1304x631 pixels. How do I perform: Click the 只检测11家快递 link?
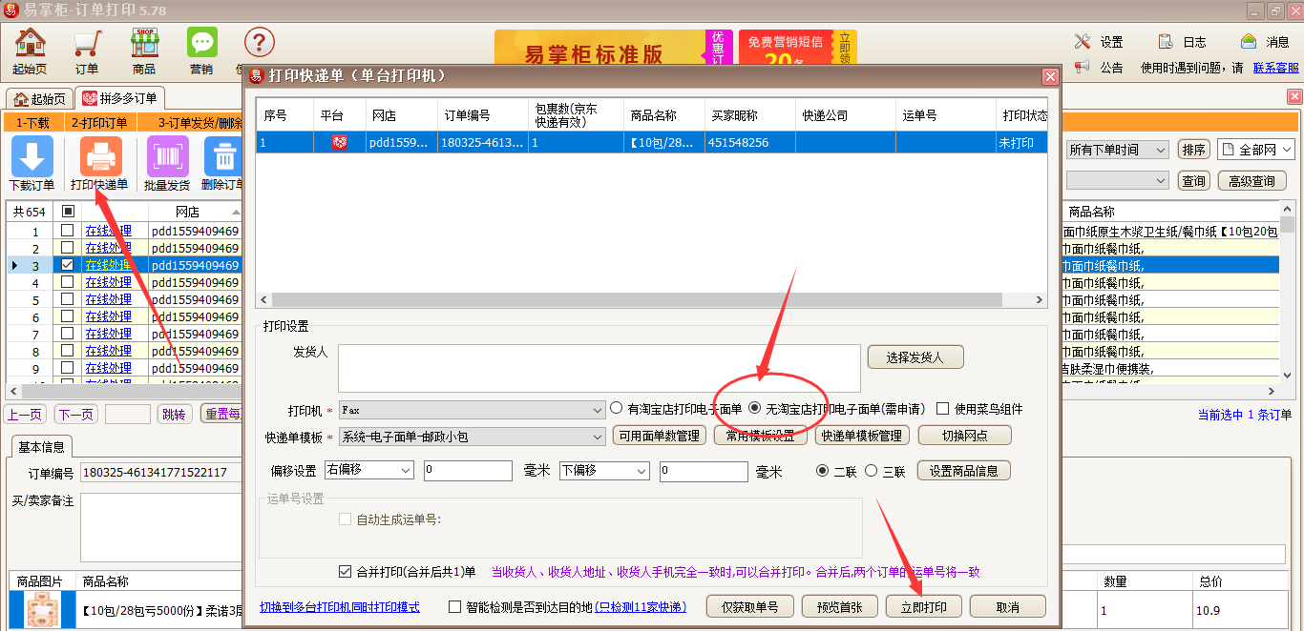(x=641, y=607)
